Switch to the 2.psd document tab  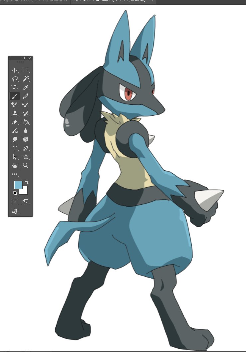[33, 1]
